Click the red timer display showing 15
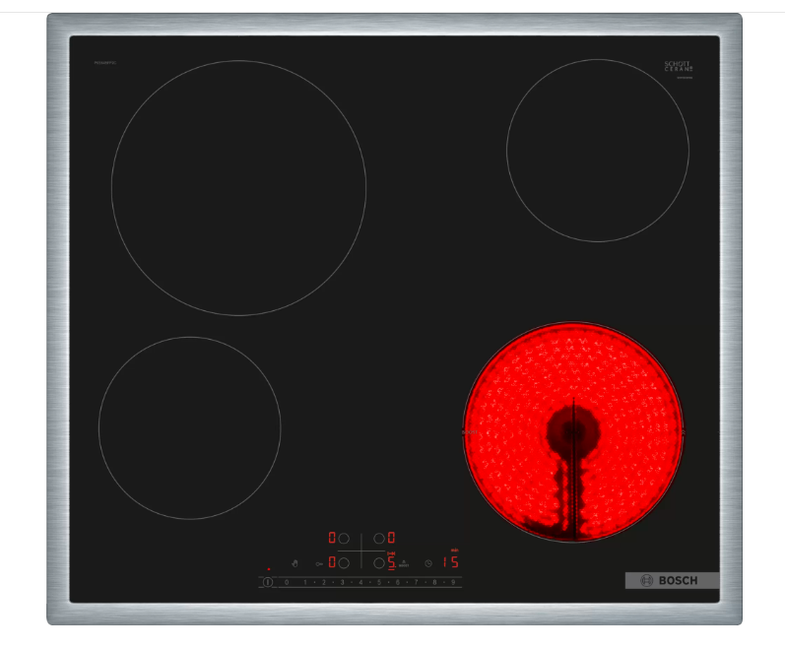Image resolution: width=785 pixels, height=649 pixels. pos(450,562)
